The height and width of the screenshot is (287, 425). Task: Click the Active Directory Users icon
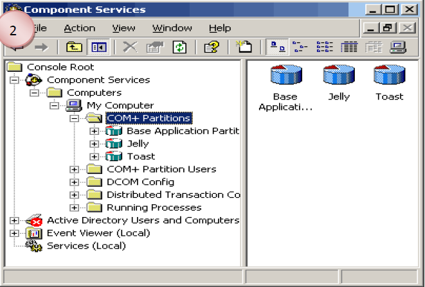coord(34,220)
